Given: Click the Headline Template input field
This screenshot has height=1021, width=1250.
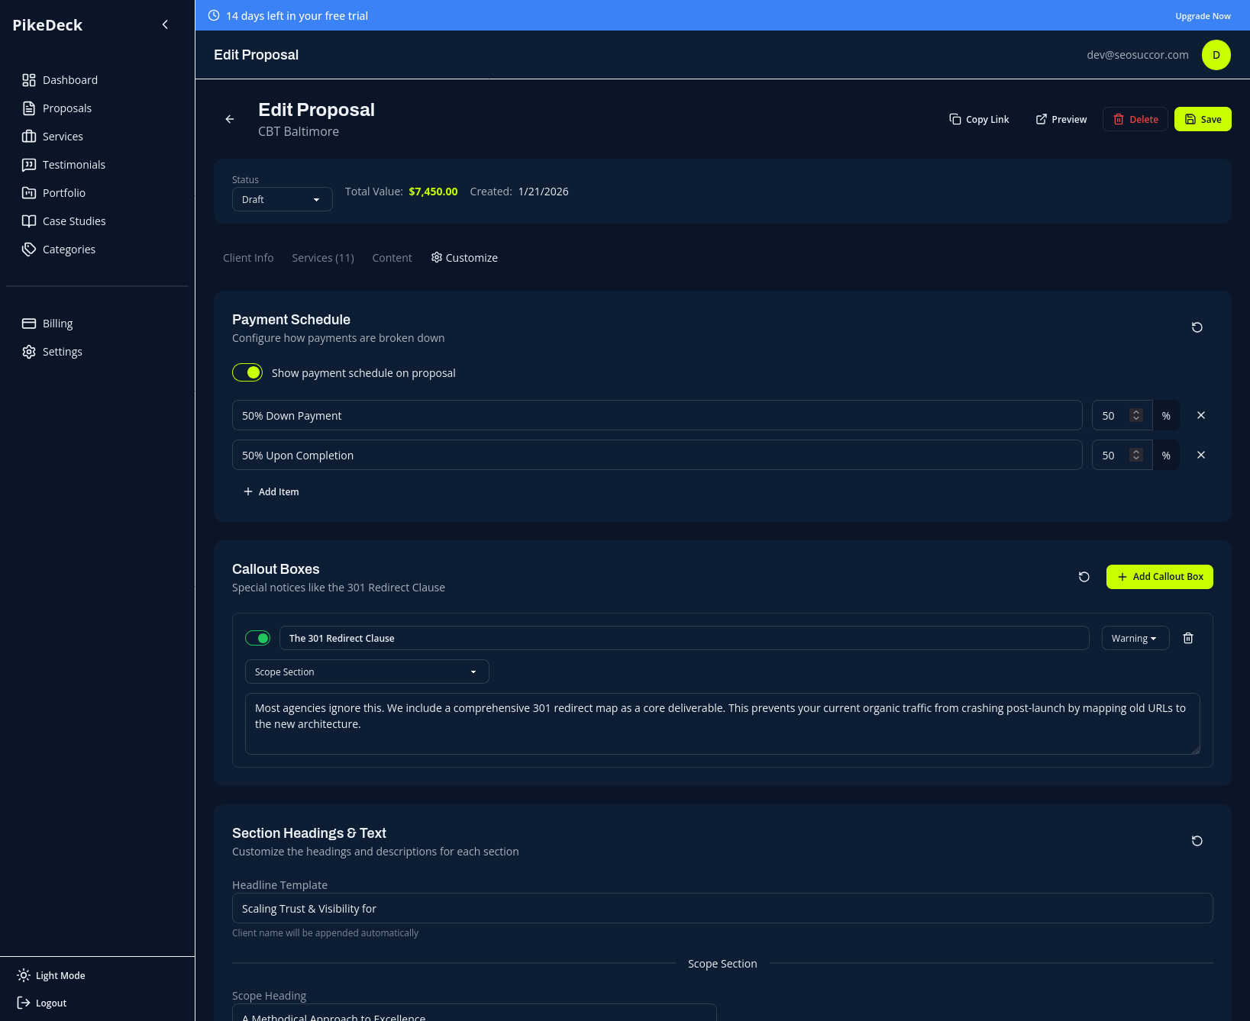Looking at the screenshot, I should click(x=722, y=908).
